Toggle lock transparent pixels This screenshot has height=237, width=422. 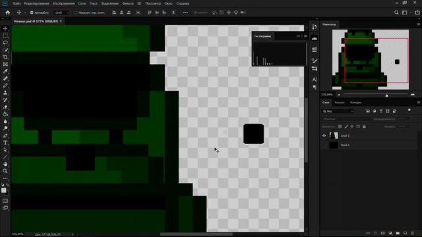pos(340,126)
